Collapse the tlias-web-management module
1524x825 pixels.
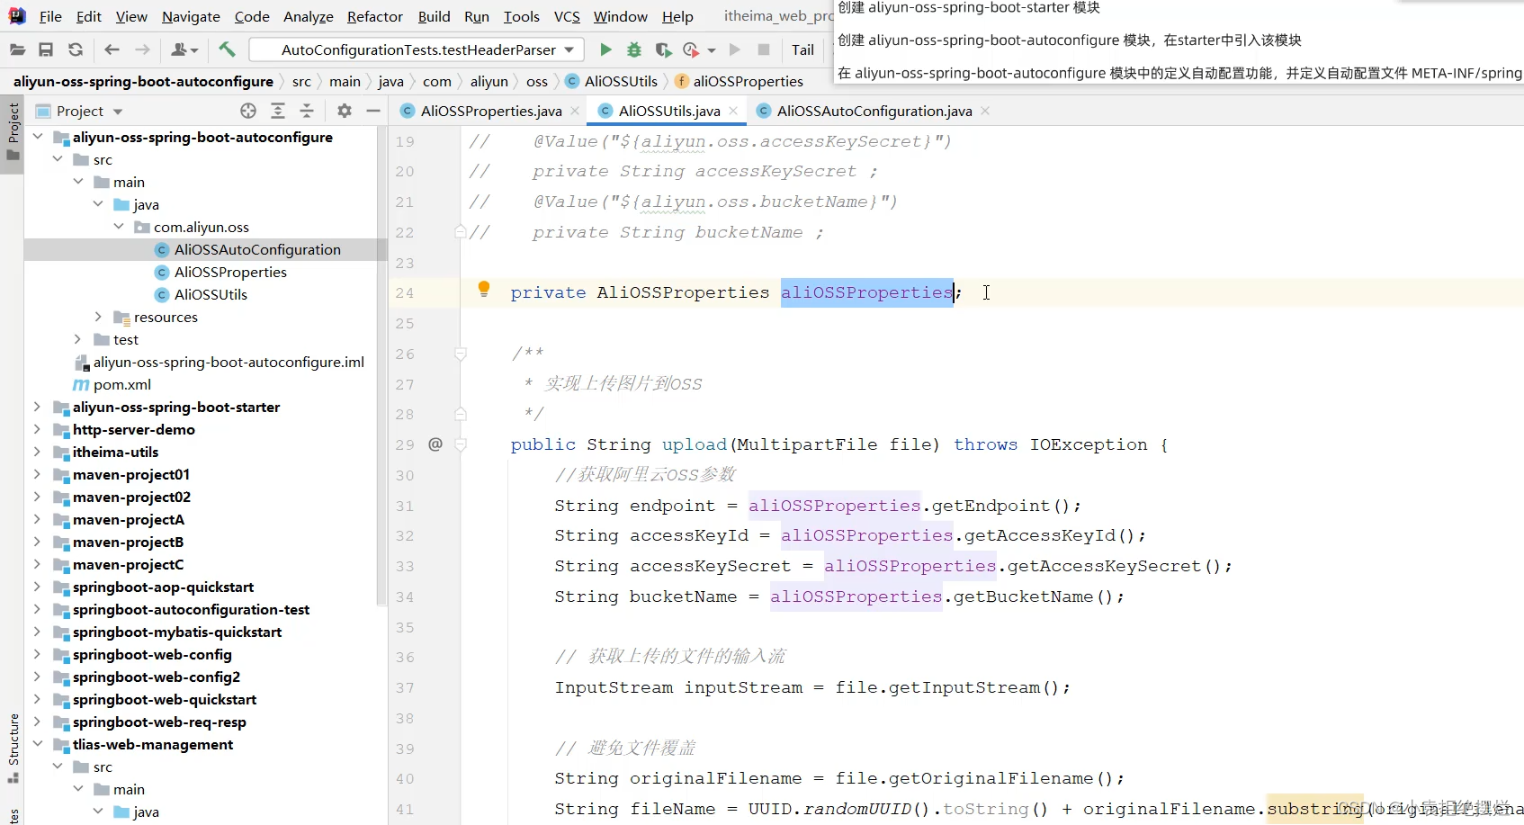pyautogui.click(x=38, y=744)
